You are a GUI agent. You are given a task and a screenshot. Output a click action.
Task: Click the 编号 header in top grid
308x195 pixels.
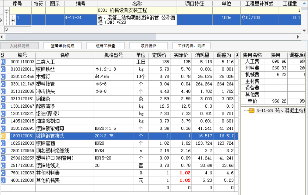[81, 4]
